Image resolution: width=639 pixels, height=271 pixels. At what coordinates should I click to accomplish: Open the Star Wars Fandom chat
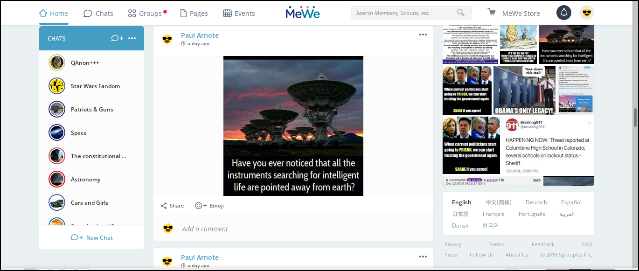(91, 86)
